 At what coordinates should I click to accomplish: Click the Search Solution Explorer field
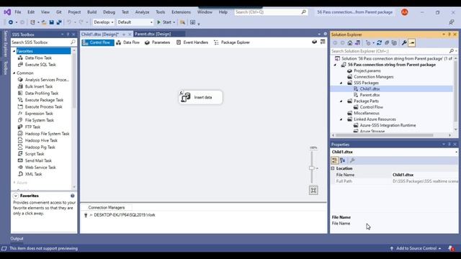click(390, 51)
